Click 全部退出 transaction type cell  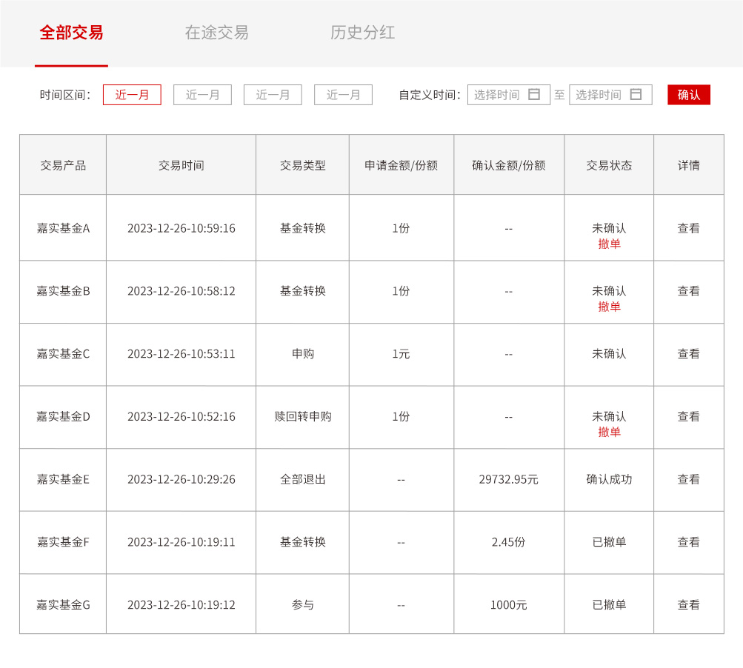pos(303,479)
